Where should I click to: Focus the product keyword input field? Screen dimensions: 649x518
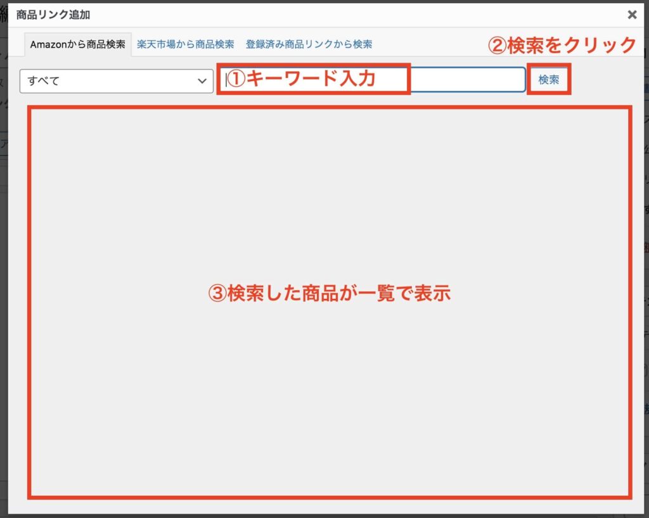pos(468,80)
